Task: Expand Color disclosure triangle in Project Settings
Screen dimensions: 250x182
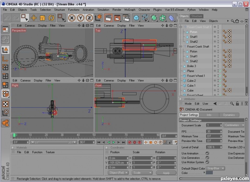Action: 204,172
